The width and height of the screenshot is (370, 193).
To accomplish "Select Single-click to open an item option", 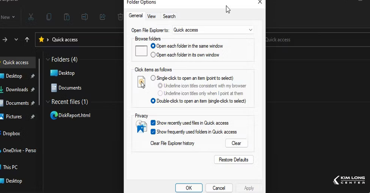I will 153,78.
